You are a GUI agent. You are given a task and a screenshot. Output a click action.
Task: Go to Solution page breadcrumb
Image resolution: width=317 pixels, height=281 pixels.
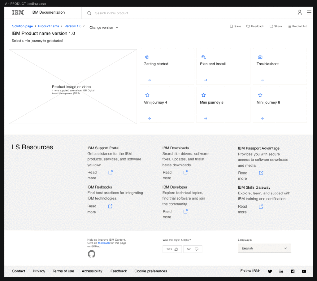tap(22, 26)
